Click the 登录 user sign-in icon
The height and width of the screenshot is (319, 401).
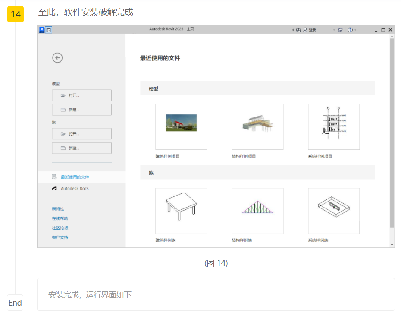click(x=305, y=30)
